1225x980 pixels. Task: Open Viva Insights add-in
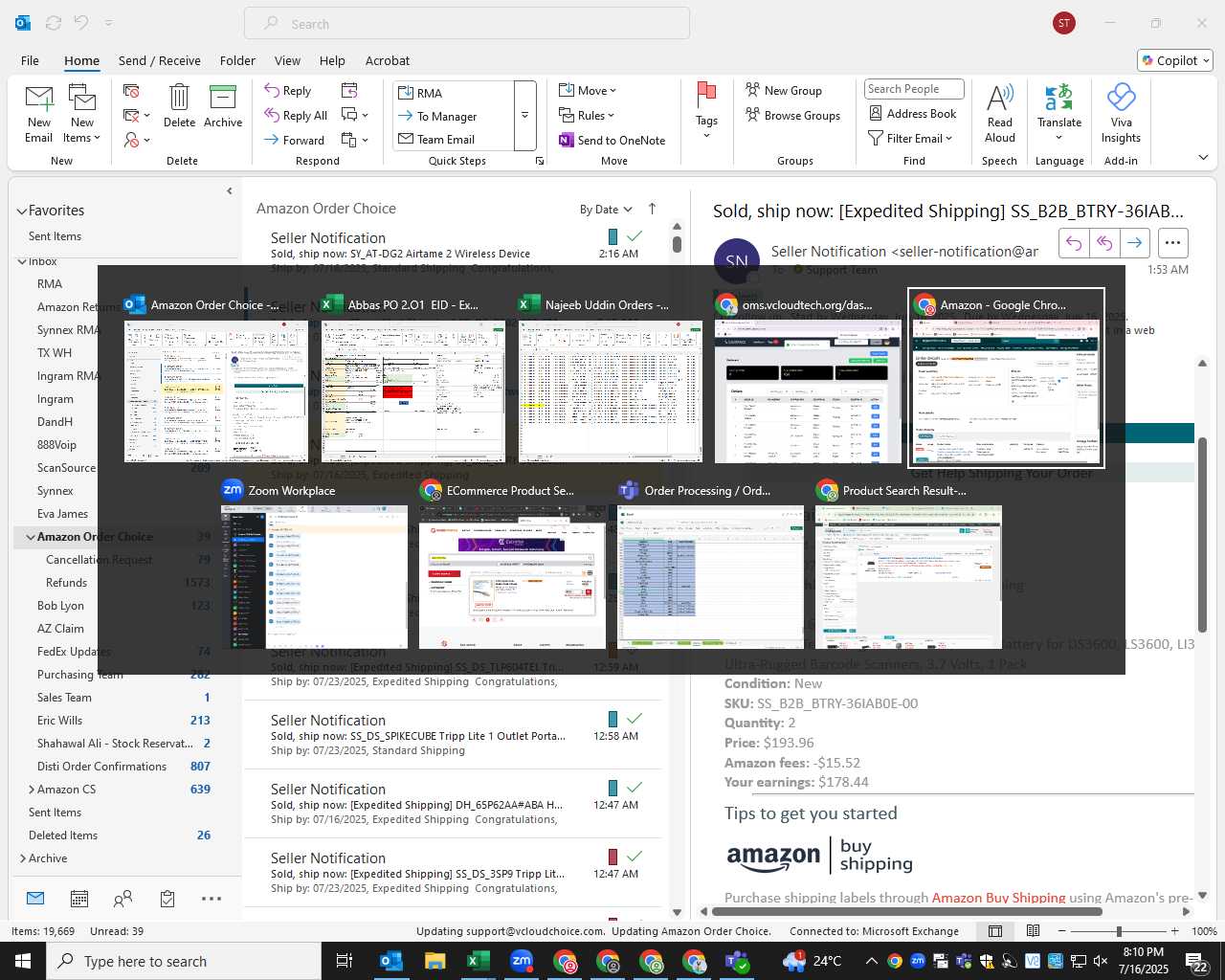[1122, 113]
